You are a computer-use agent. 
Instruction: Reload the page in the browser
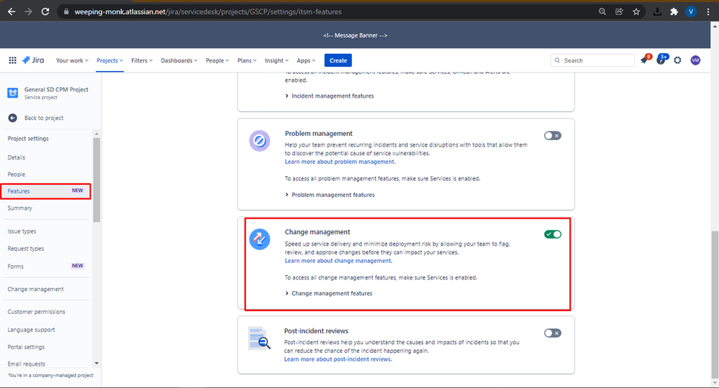coord(45,11)
